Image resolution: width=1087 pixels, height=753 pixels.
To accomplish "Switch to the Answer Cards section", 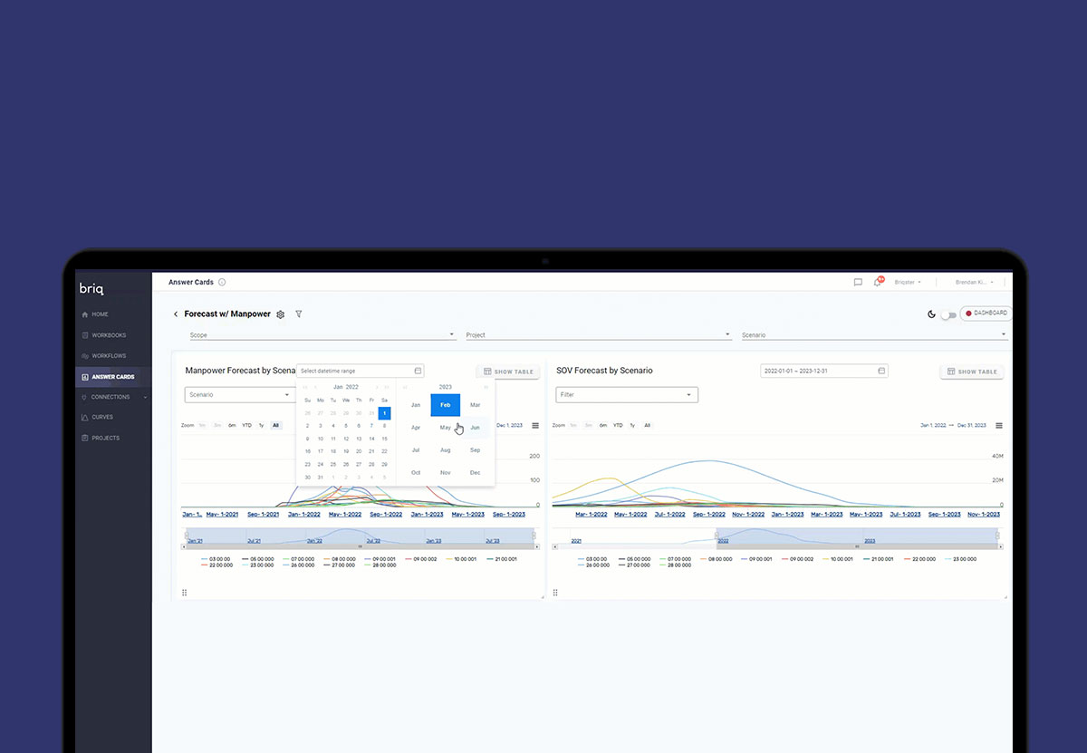I will click(x=106, y=376).
